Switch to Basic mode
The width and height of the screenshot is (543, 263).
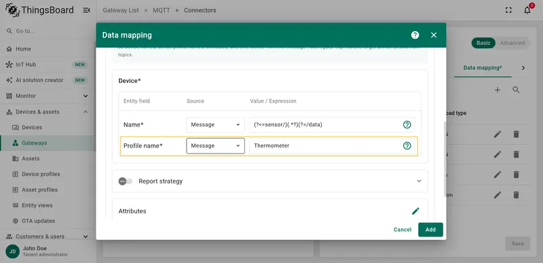click(x=483, y=43)
